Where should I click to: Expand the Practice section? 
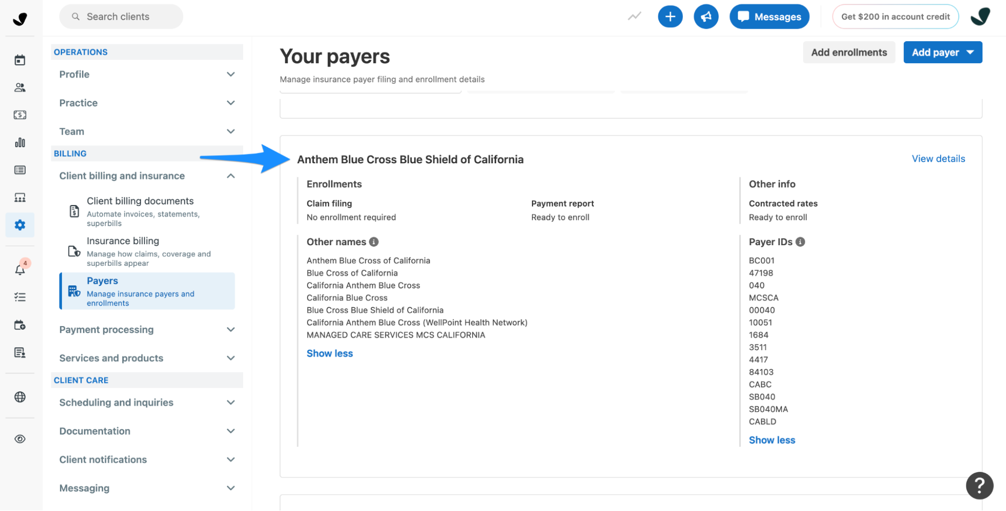pos(147,103)
